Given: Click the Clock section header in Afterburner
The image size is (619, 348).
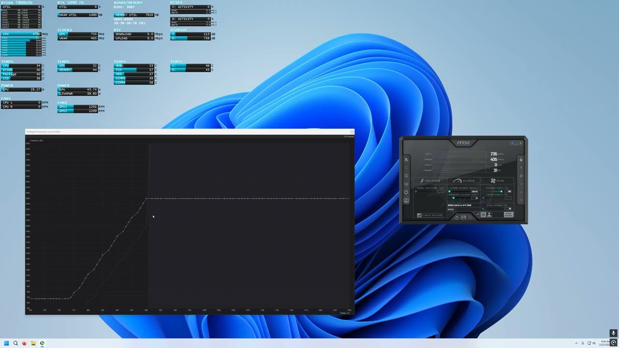Looking at the screenshot, I should [x=464, y=181].
